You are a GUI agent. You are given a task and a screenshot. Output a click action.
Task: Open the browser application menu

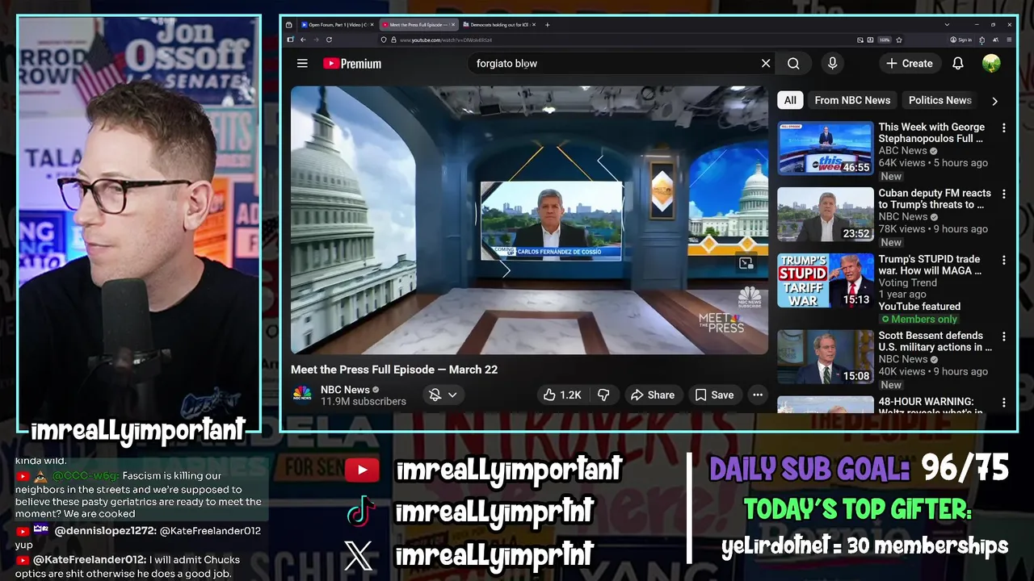[1009, 40]
